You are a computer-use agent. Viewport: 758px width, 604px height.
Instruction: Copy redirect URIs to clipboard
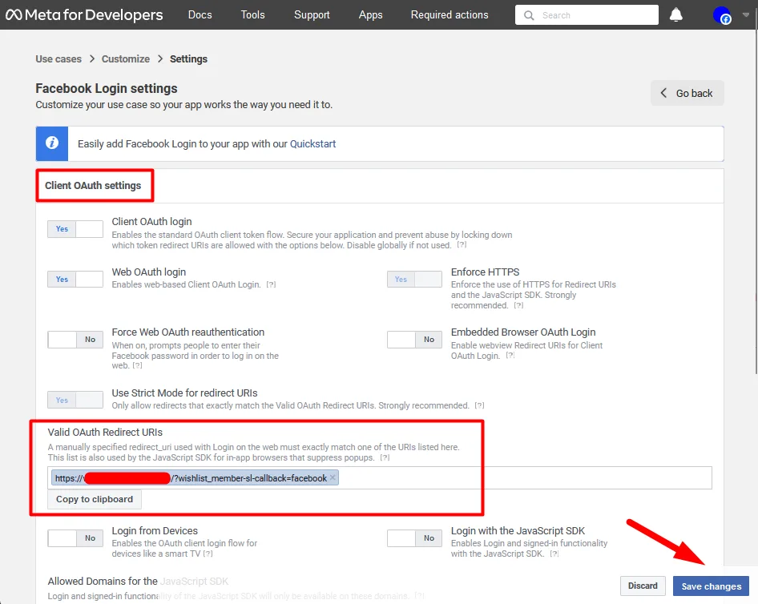(94, 499)
